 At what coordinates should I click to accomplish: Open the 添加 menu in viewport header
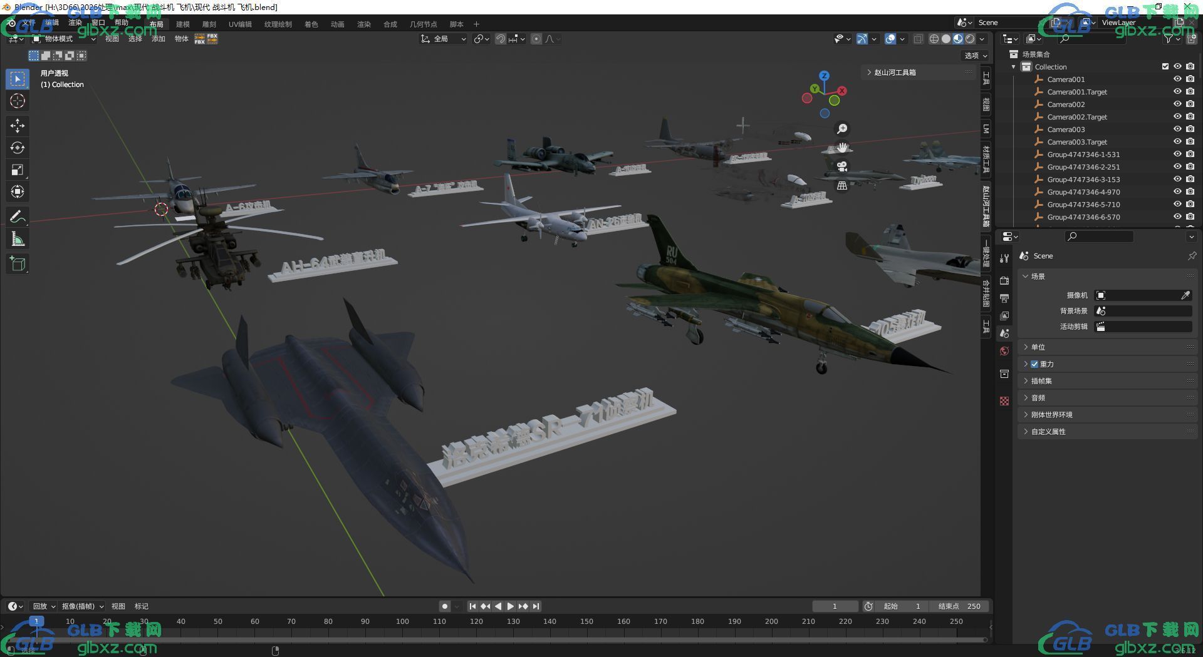(159, 39)
